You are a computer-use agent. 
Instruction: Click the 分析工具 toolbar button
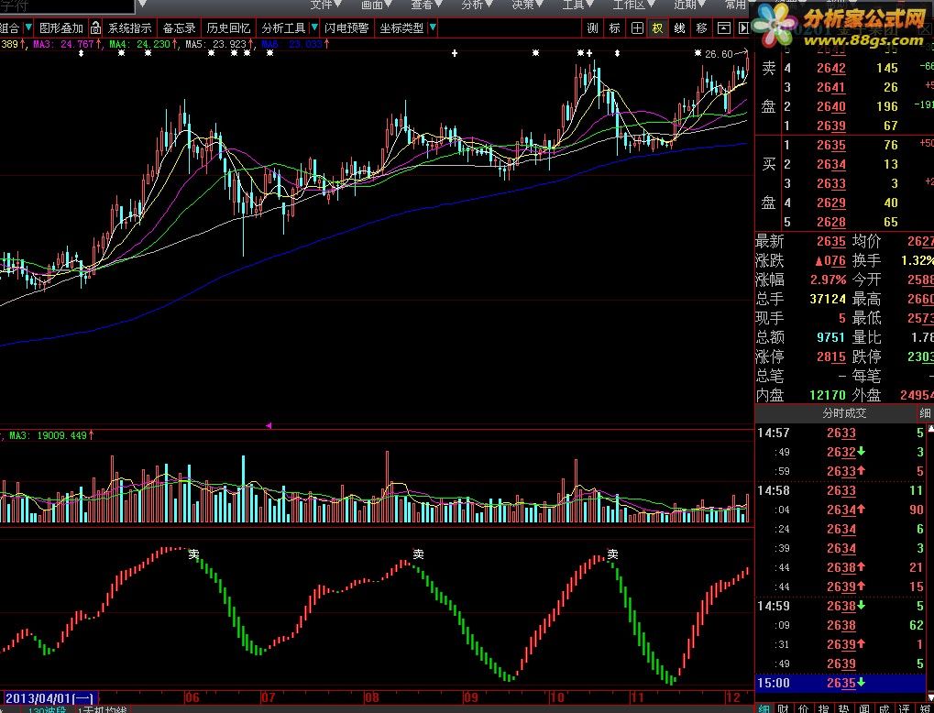coord(283,28)
